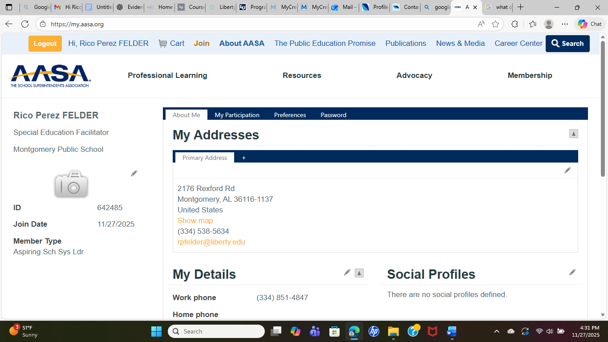The height and width of the screenshot is (342, 608).
Task: Click the pencil icon to edit profile photo
Action: click(134, 173)
